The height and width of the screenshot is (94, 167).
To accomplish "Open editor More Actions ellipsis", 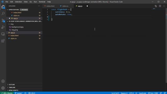I will pos(164,6).
